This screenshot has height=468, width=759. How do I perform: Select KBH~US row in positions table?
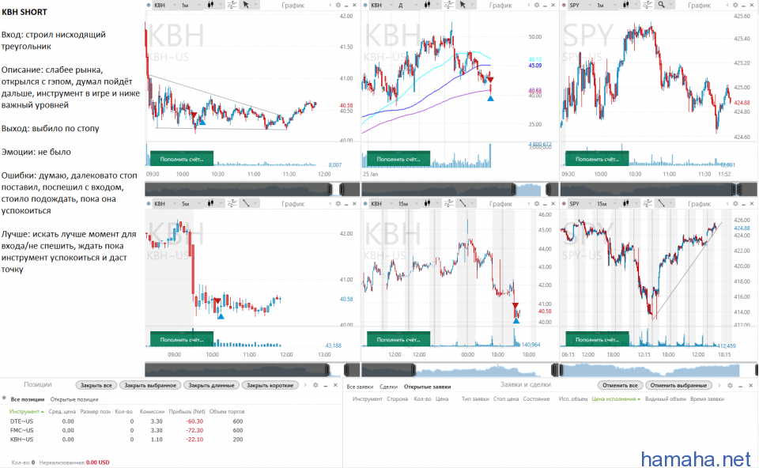[x=126, y=440]
